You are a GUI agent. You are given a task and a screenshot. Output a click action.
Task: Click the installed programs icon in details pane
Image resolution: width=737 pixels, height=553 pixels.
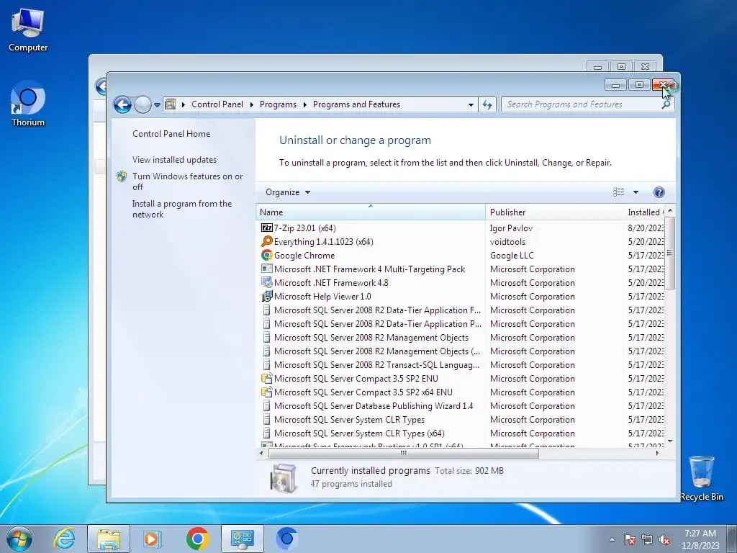[x=283, y=478]
